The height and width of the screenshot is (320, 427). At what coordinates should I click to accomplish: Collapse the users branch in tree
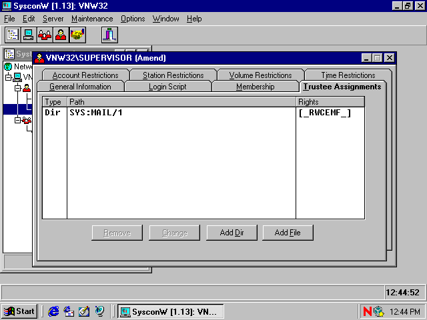(18, 88)
